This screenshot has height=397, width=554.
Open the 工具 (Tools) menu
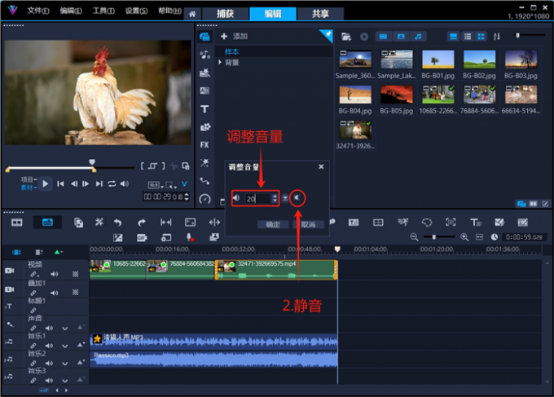point(103,11)
